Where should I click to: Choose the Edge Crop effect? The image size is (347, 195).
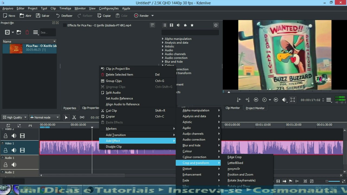point(234,157)
